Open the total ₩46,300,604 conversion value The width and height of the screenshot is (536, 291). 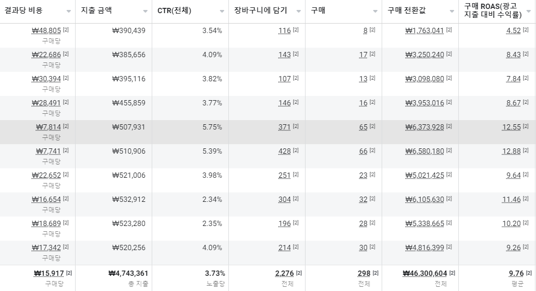pyautogui.click(x=425, y=273)
